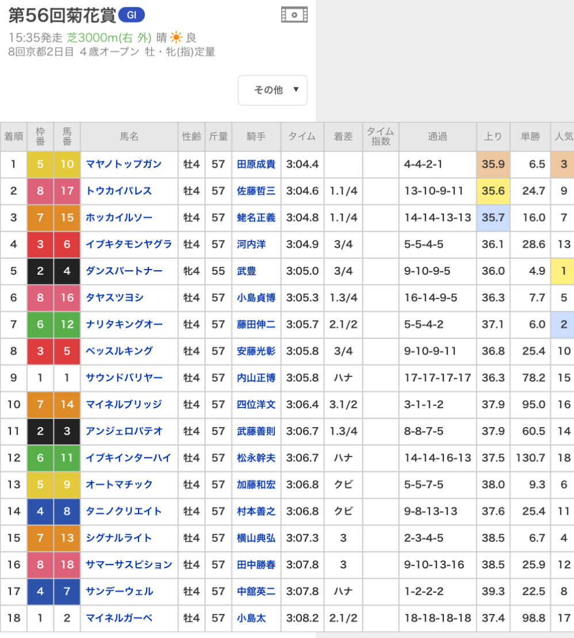Click the race video film icon
Image resolution: width=574 pixels, height=638 pixels.
(294, 15)
